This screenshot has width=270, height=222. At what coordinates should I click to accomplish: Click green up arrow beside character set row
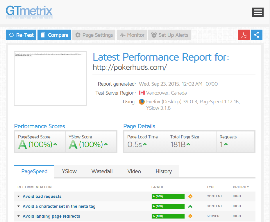pyautogui.click(x=190, y=206)
